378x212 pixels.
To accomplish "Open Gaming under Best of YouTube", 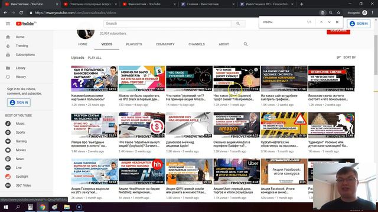I will [x=21, y=141].
